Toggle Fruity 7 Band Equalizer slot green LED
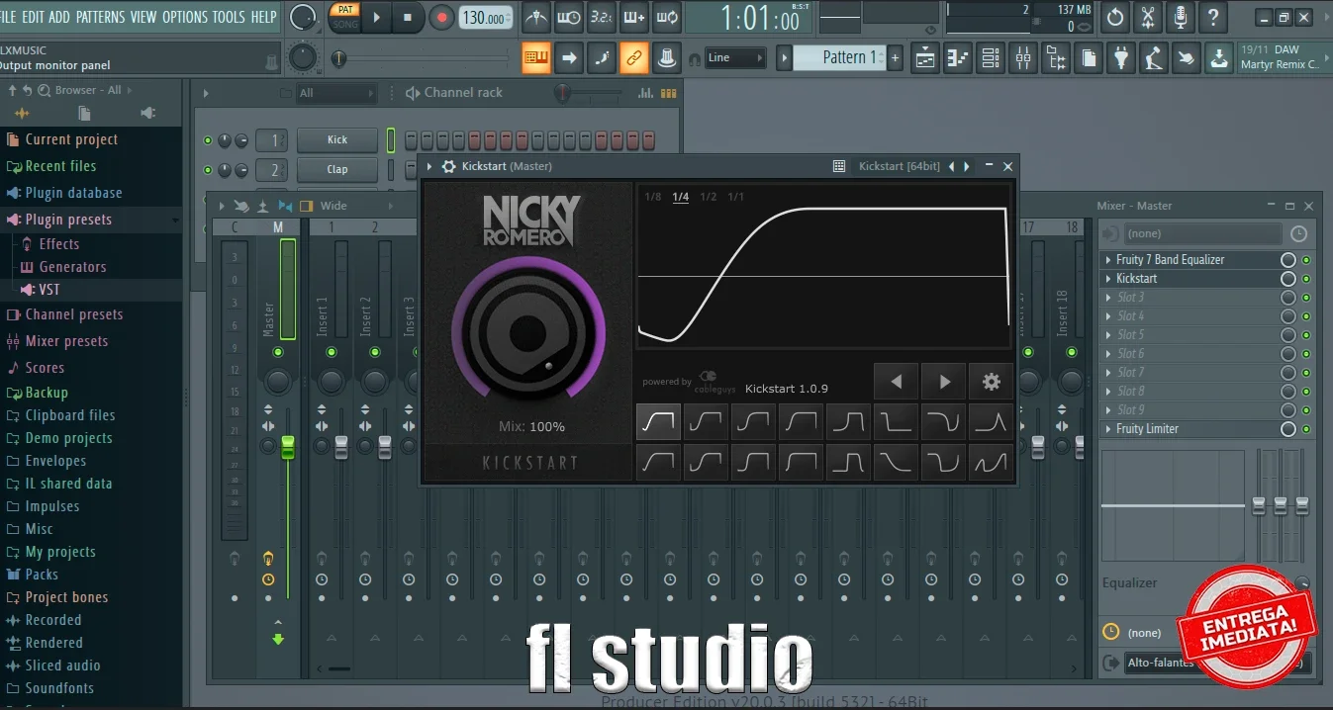Image resolution: width=1333 pixels, height=710 pixels. [x=1306, y=260]
